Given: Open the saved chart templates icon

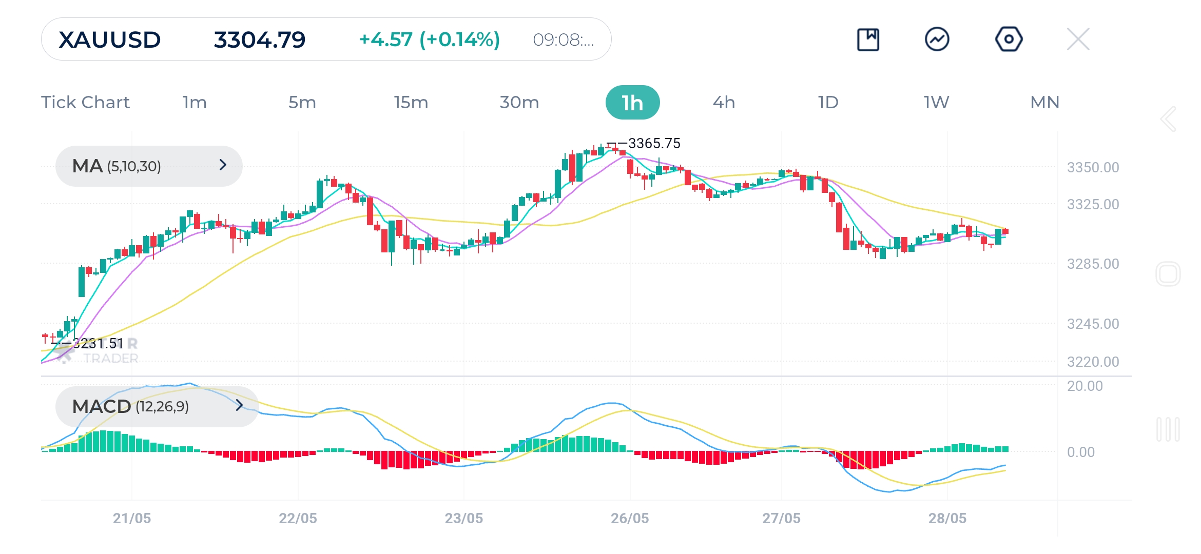Looking at the screenshot, I should (x=869, y=38).
